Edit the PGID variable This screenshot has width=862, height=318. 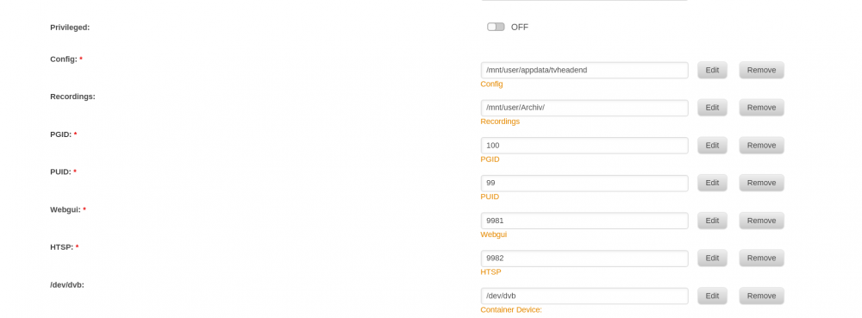pyautogui.click(x=712, y=146)
